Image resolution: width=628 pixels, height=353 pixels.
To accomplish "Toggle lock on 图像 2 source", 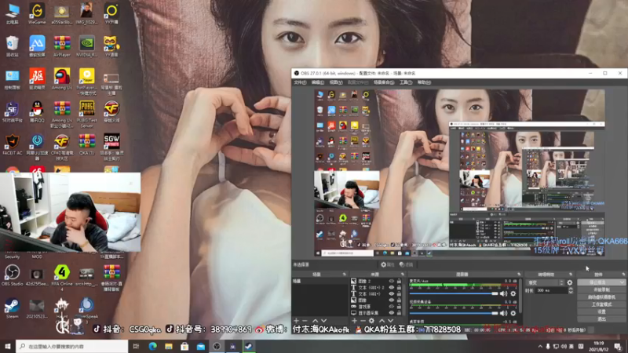I will 399,282.
